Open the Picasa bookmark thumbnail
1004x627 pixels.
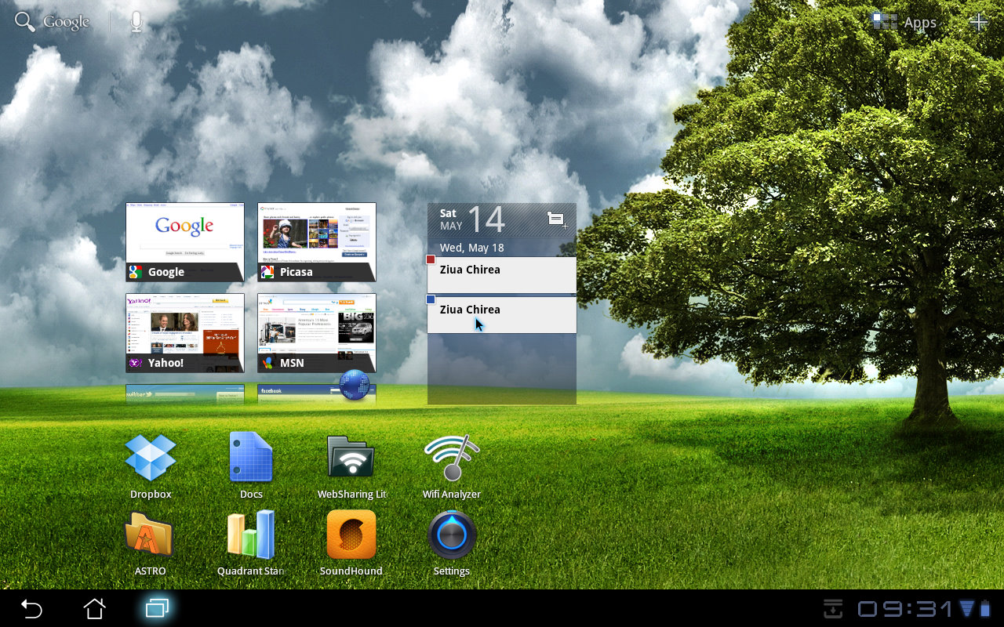317,241
